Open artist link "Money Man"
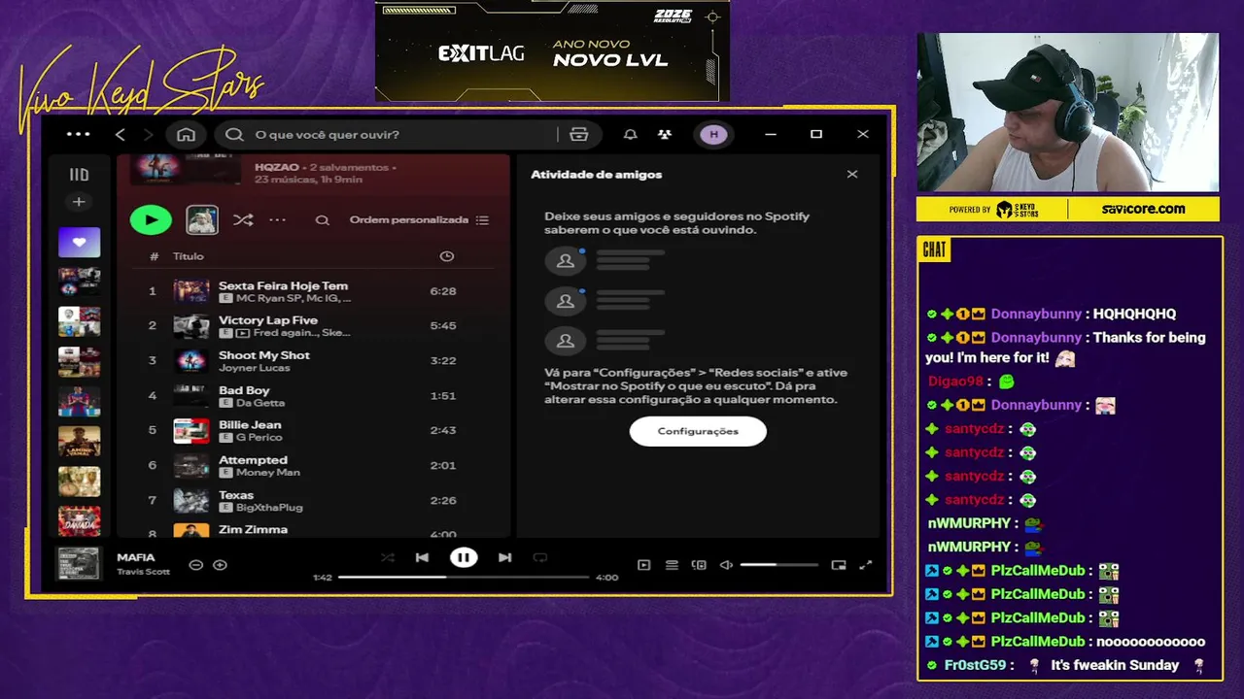Image resolution: width=1244 pixels, height=699 pixels. [x=268, y=473]
